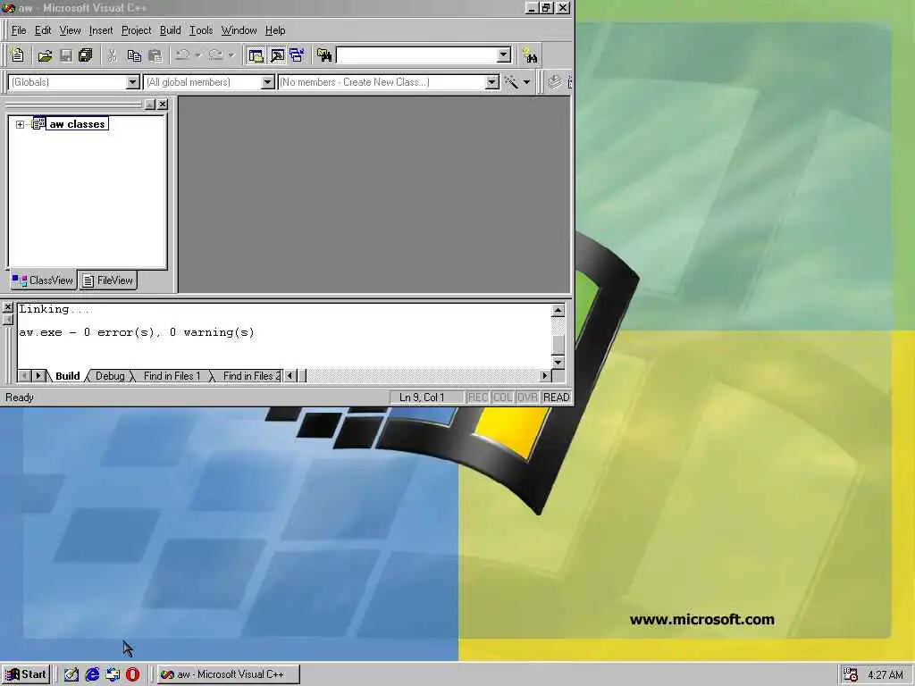
Task: Click the WizardBar action wand icon
Action: [x=511, y=82]
